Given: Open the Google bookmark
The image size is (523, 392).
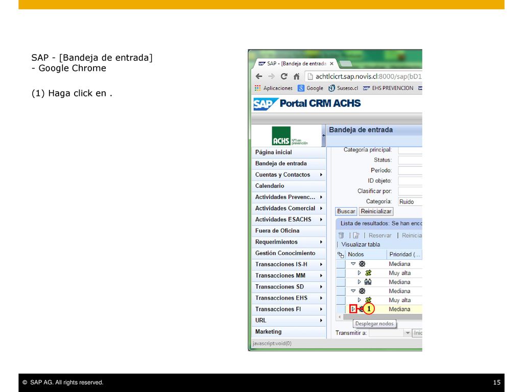Looking at the screenshot, I should [x=311, y=88].
